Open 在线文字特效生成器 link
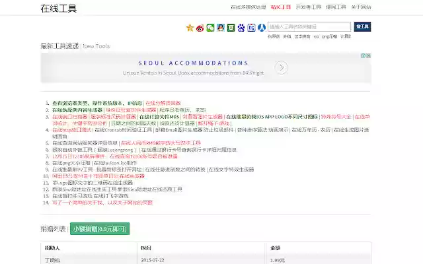 point(231,170)
